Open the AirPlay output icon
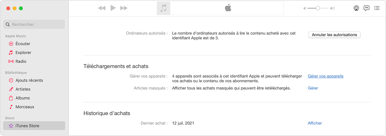 pyautogui.click(x=356, y=8)
